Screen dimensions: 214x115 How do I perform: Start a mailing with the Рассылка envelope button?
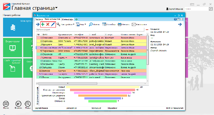(139, 24)
